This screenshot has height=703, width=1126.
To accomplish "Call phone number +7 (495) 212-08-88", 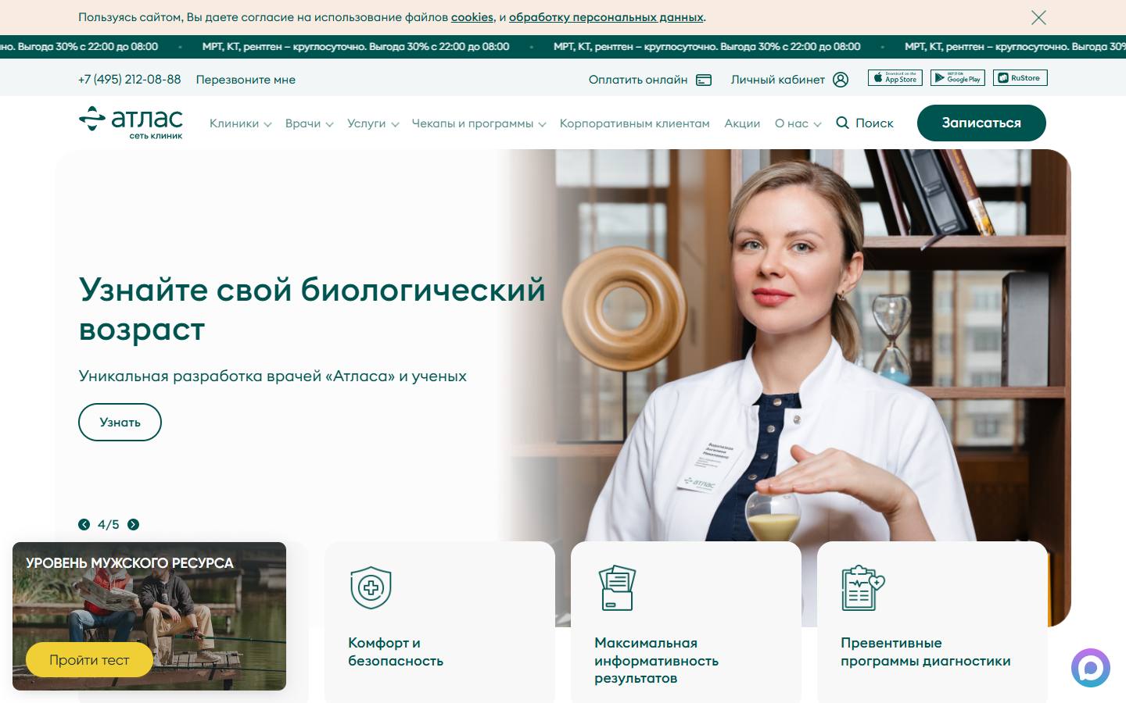I will click(x=129, y=79).
